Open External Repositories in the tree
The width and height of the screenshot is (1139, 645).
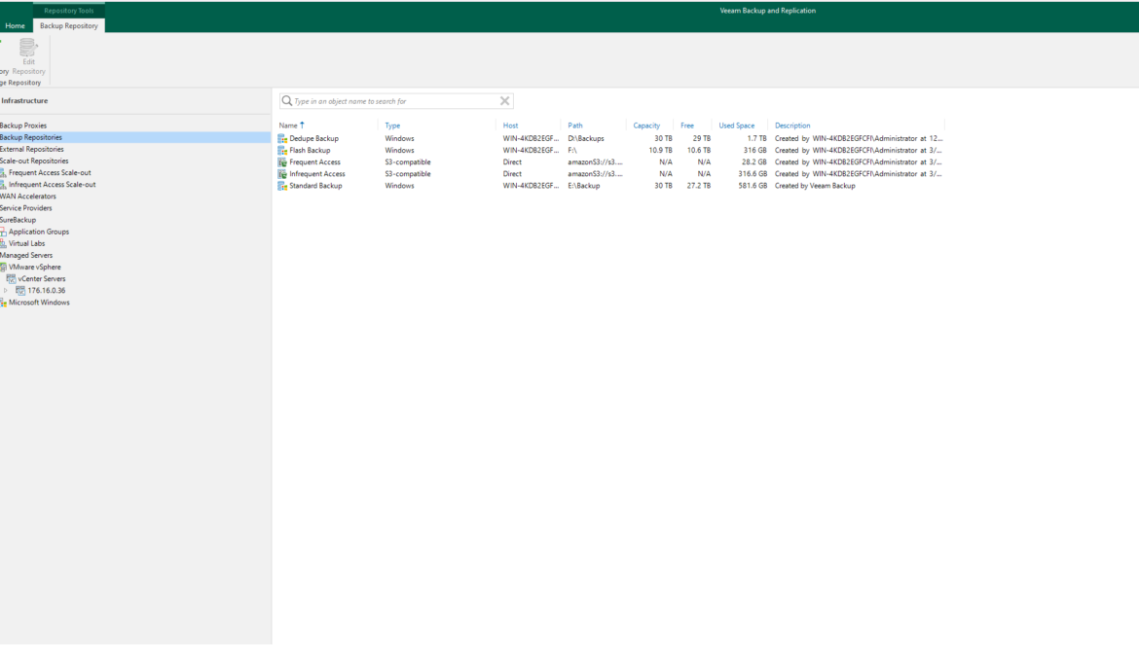tap(32, 150)
